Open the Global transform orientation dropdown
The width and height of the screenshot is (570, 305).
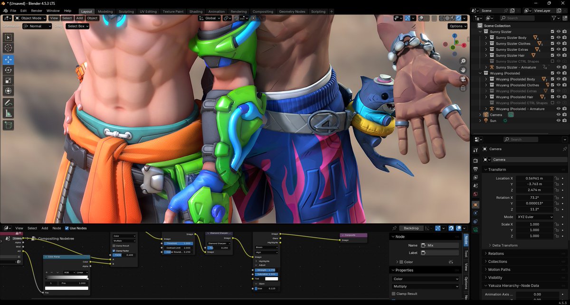coord(210,18)
